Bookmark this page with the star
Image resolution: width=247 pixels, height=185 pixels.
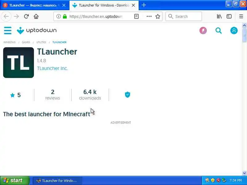[158, 16]
